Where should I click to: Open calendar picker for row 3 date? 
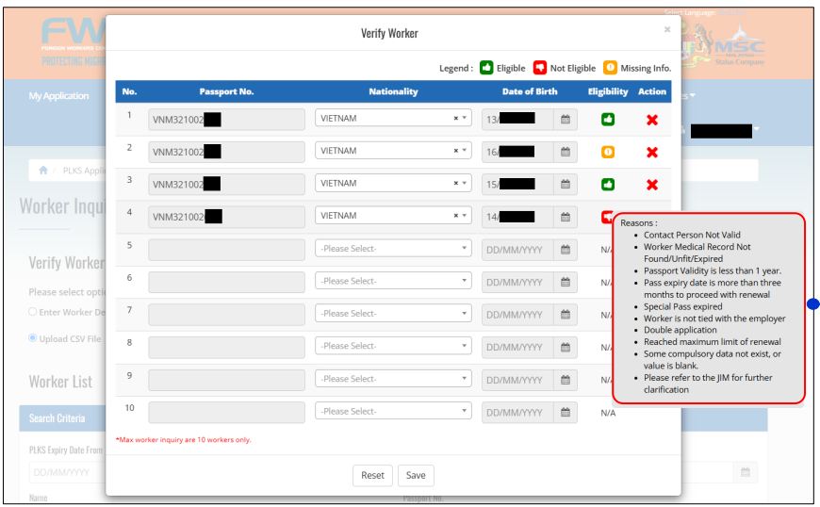566,184
